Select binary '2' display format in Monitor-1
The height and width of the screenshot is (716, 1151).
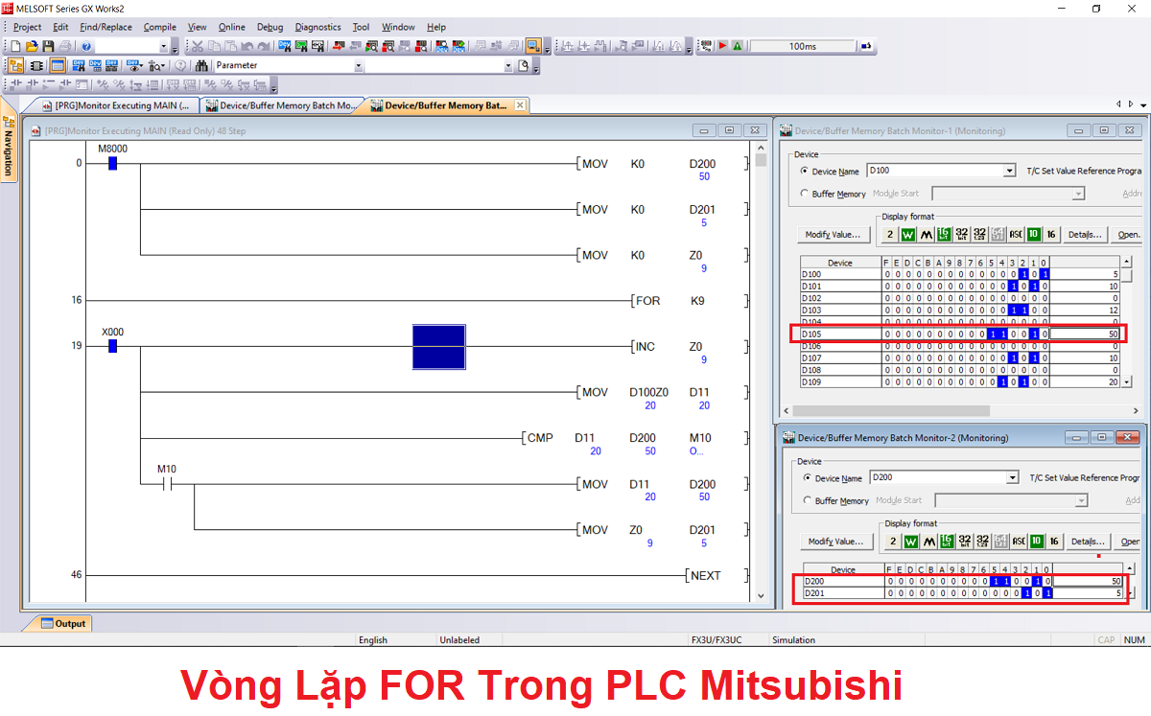(889, 234)
